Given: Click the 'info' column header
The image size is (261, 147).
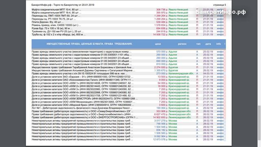Looking at the screenshot, I should 219,44.
